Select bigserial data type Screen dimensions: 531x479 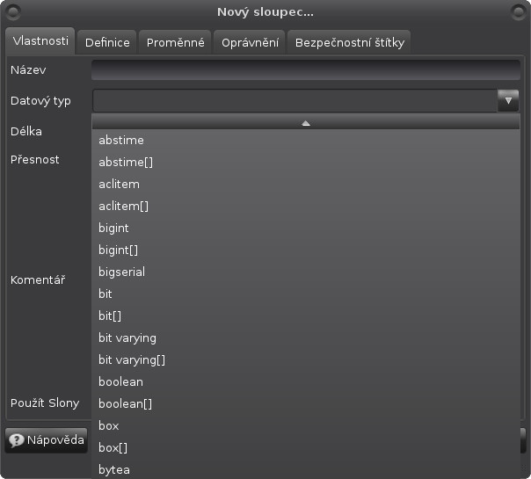point(306,272)
